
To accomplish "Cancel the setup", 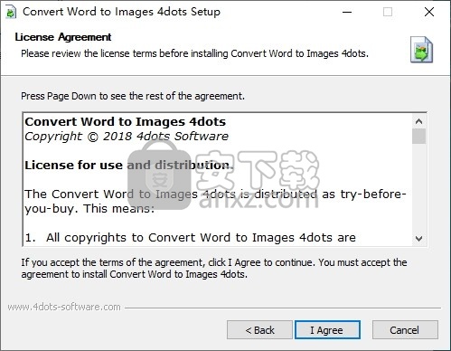I will 405,330.
